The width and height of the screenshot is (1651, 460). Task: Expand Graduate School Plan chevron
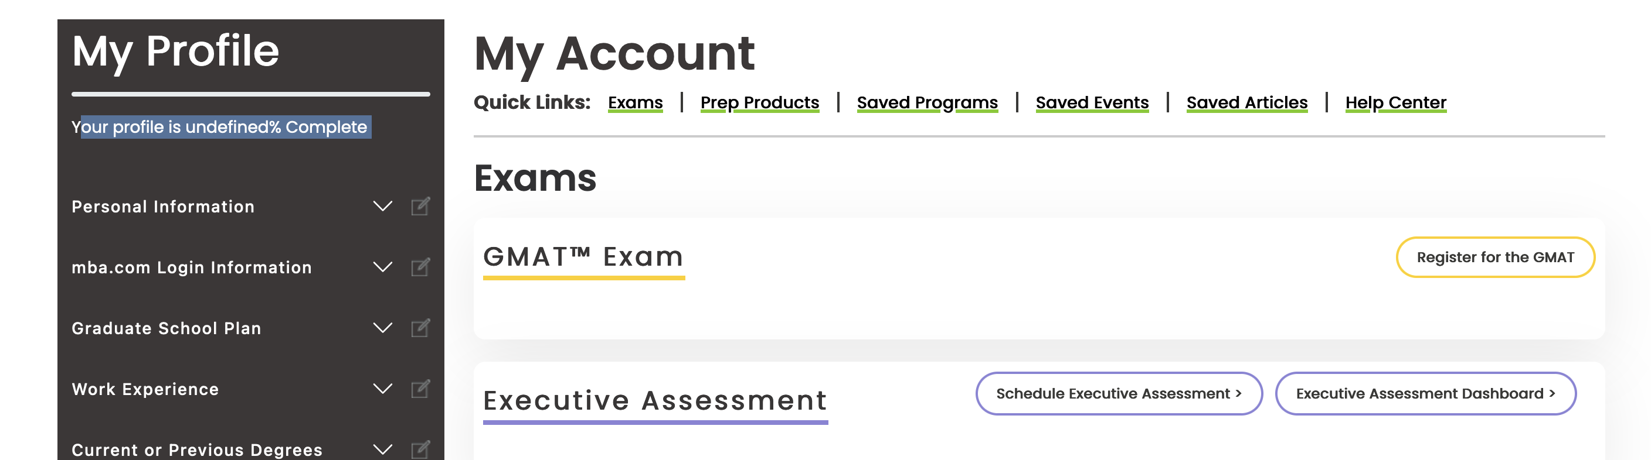pos(383,328)
